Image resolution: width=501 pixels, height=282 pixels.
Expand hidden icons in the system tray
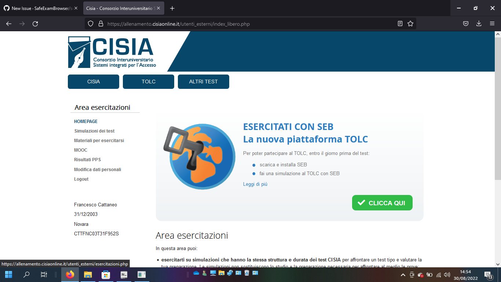[x=402, y=274]
